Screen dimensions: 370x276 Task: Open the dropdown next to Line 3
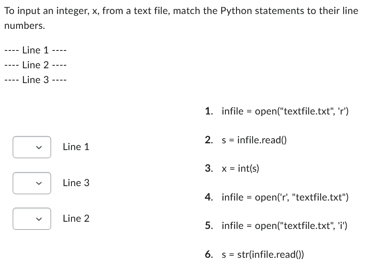[x=32, y=183]
